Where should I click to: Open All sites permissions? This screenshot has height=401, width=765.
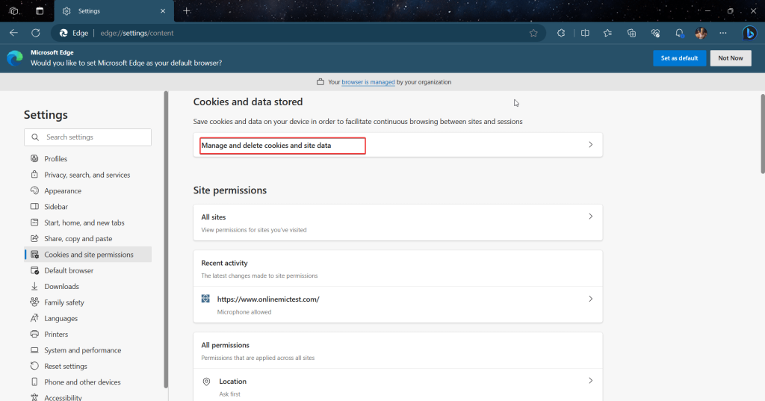click(397, 223)
